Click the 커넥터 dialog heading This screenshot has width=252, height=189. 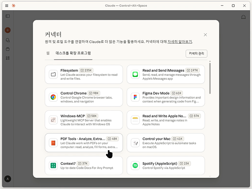(x=53, y=34)
